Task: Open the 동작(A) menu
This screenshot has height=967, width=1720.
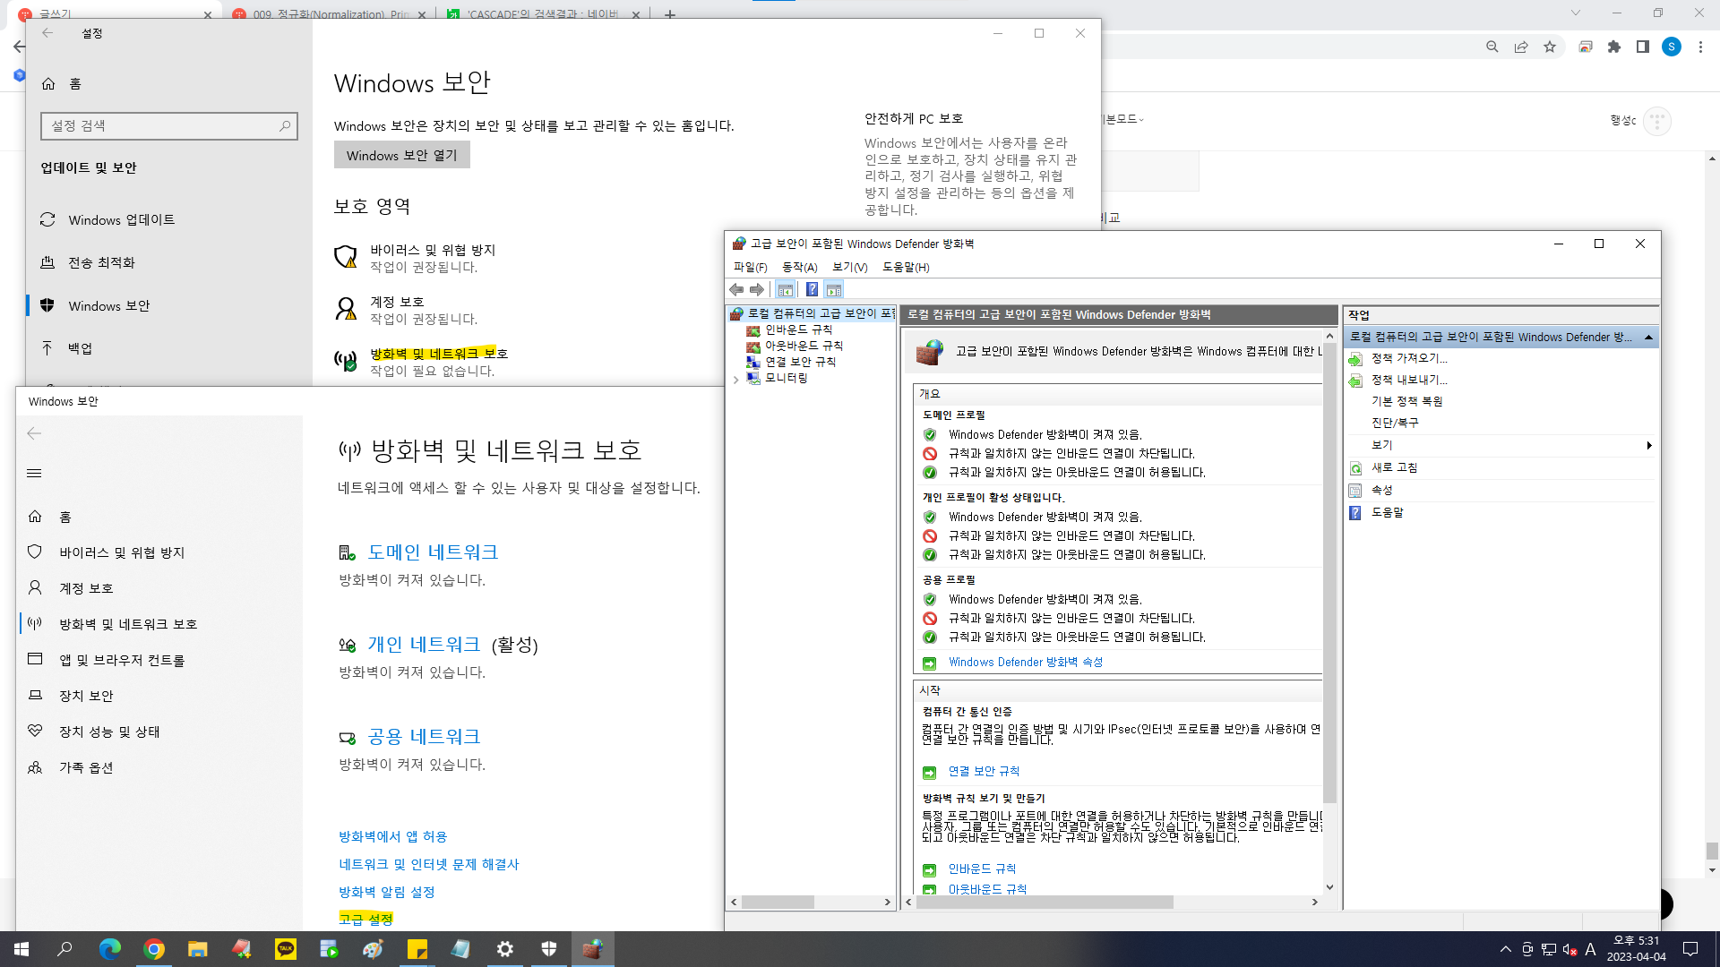Action: point(800,267)
